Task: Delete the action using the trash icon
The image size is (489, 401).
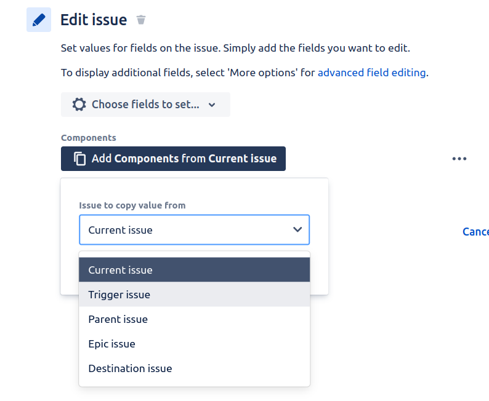Action: click(141, 20)
